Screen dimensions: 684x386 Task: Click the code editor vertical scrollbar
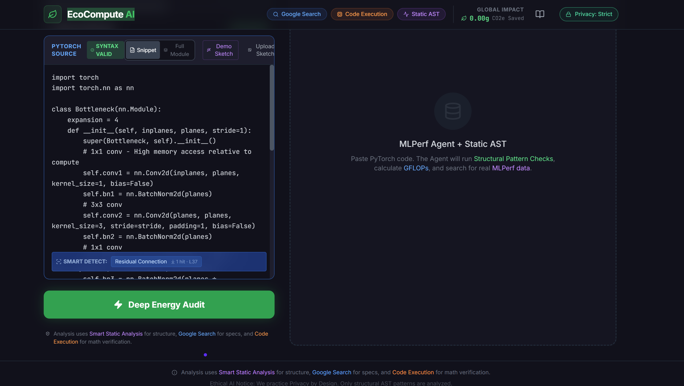pos(272,108)
